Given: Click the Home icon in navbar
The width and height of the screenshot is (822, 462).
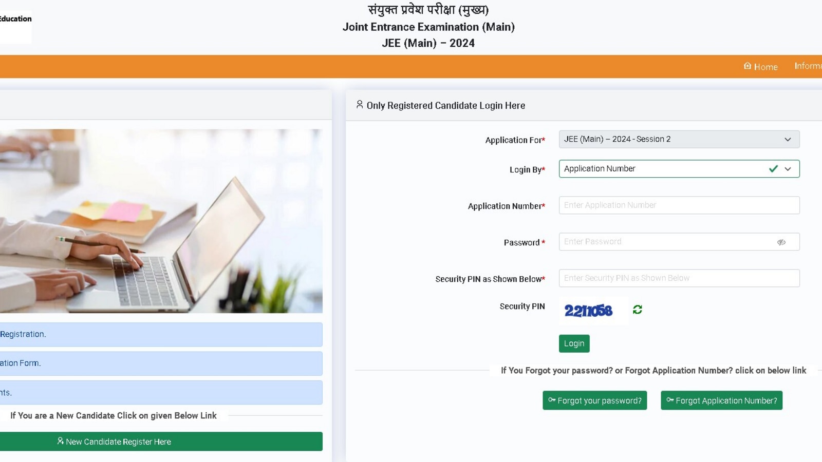Looking at the screenshot, I should 748,66.
